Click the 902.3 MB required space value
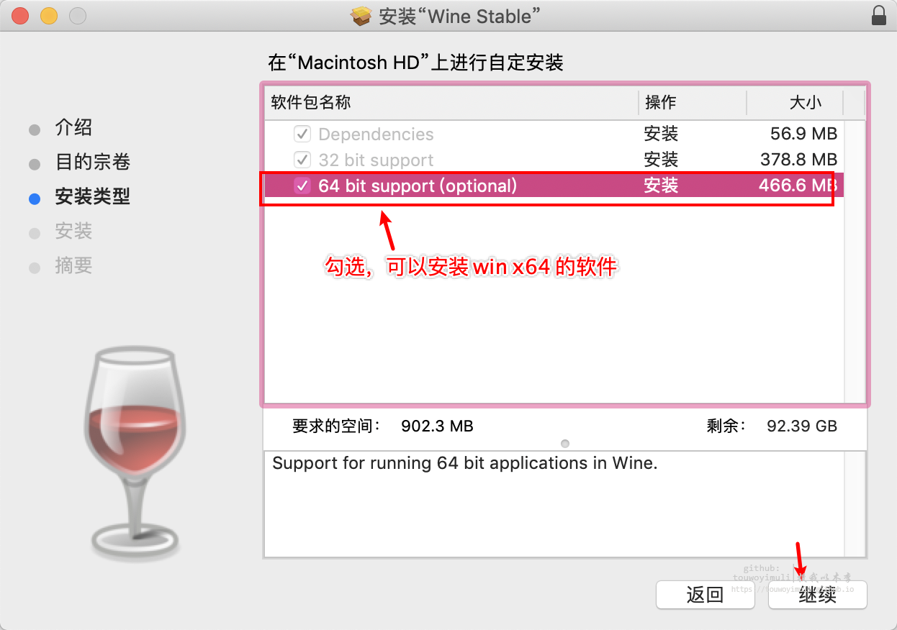The width and height of the screenshot is (897, 630). click(x=437, y=426)
